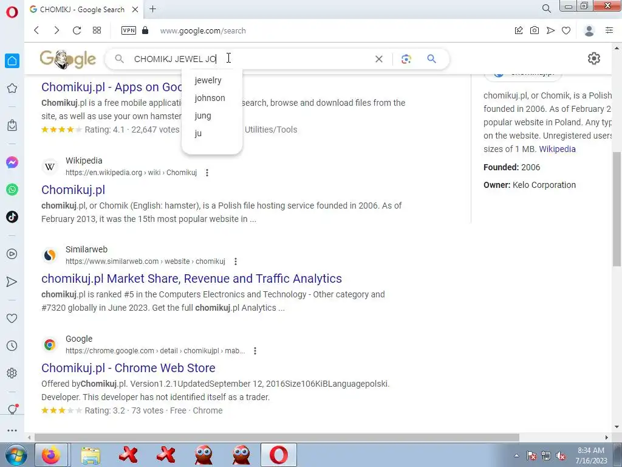
Task: Open user profile account icon
Action: (x=589, y=30)
